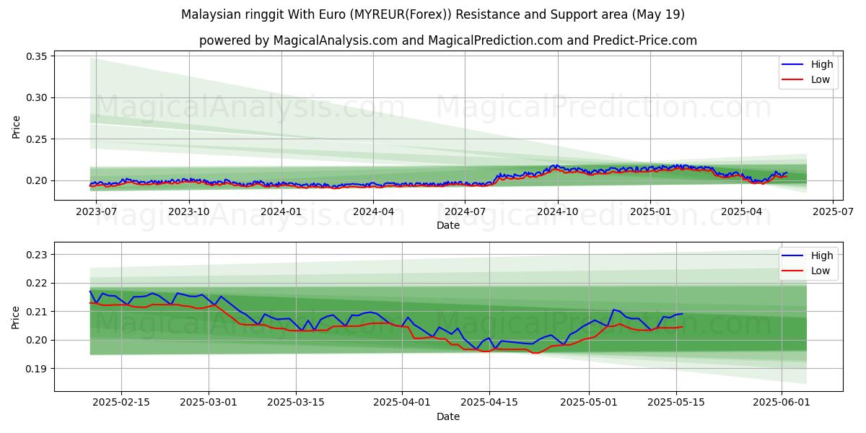Click the blue line swatch in top legend

click(x=793, y=65)
